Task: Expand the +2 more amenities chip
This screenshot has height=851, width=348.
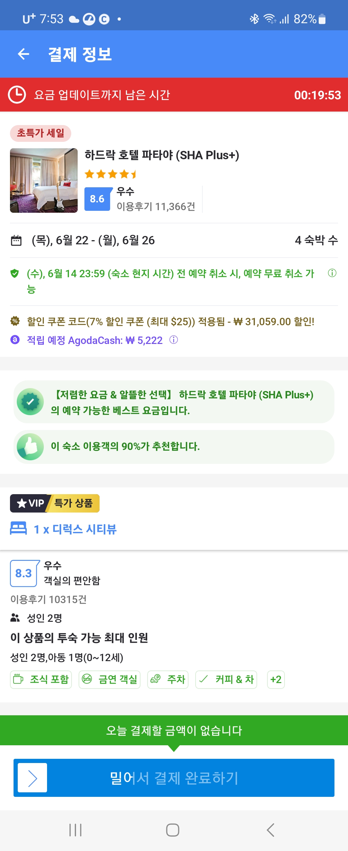Action: (276, 679)
